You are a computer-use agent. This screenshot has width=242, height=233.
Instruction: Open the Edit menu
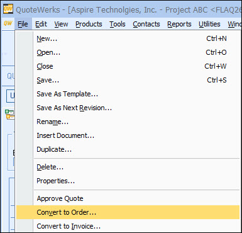(x=41, y=24)
